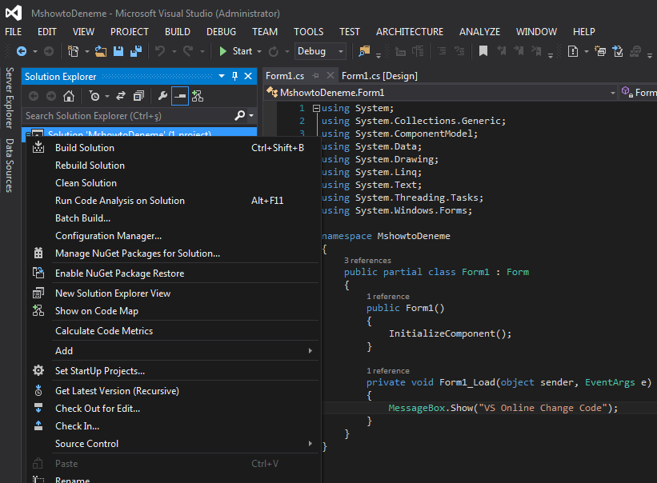Click the Start debugging button

[x=236, y=51]
